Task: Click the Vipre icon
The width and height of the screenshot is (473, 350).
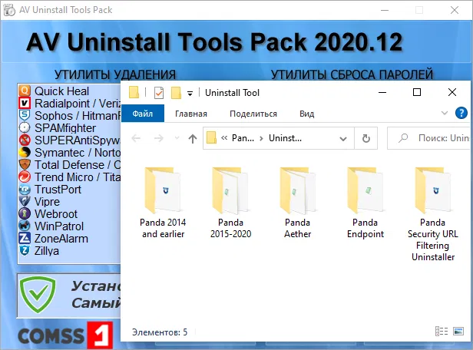Action: 25,201
